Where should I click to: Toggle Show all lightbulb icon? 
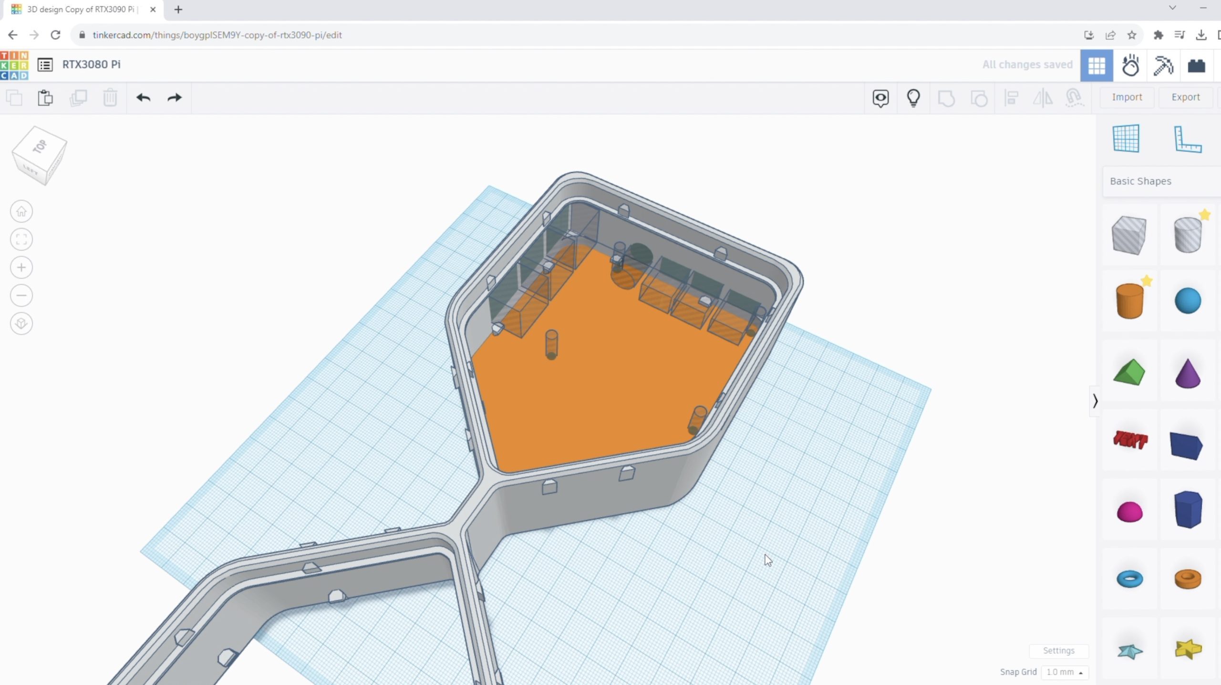(x=913, y=98)
